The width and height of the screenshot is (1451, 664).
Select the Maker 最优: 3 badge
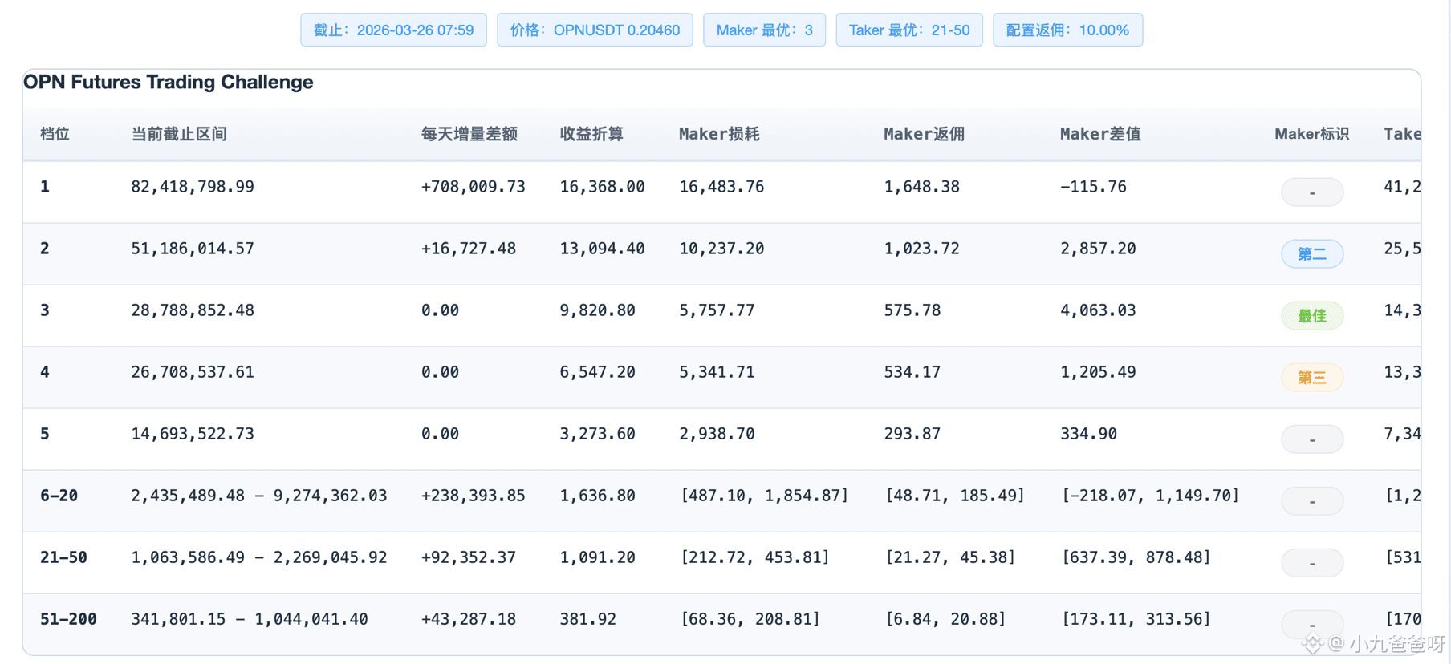point(764,30)
